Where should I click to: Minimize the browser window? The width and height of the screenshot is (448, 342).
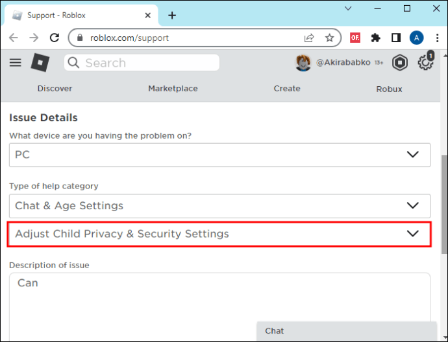pyautogui.click(x=377, y=8)
